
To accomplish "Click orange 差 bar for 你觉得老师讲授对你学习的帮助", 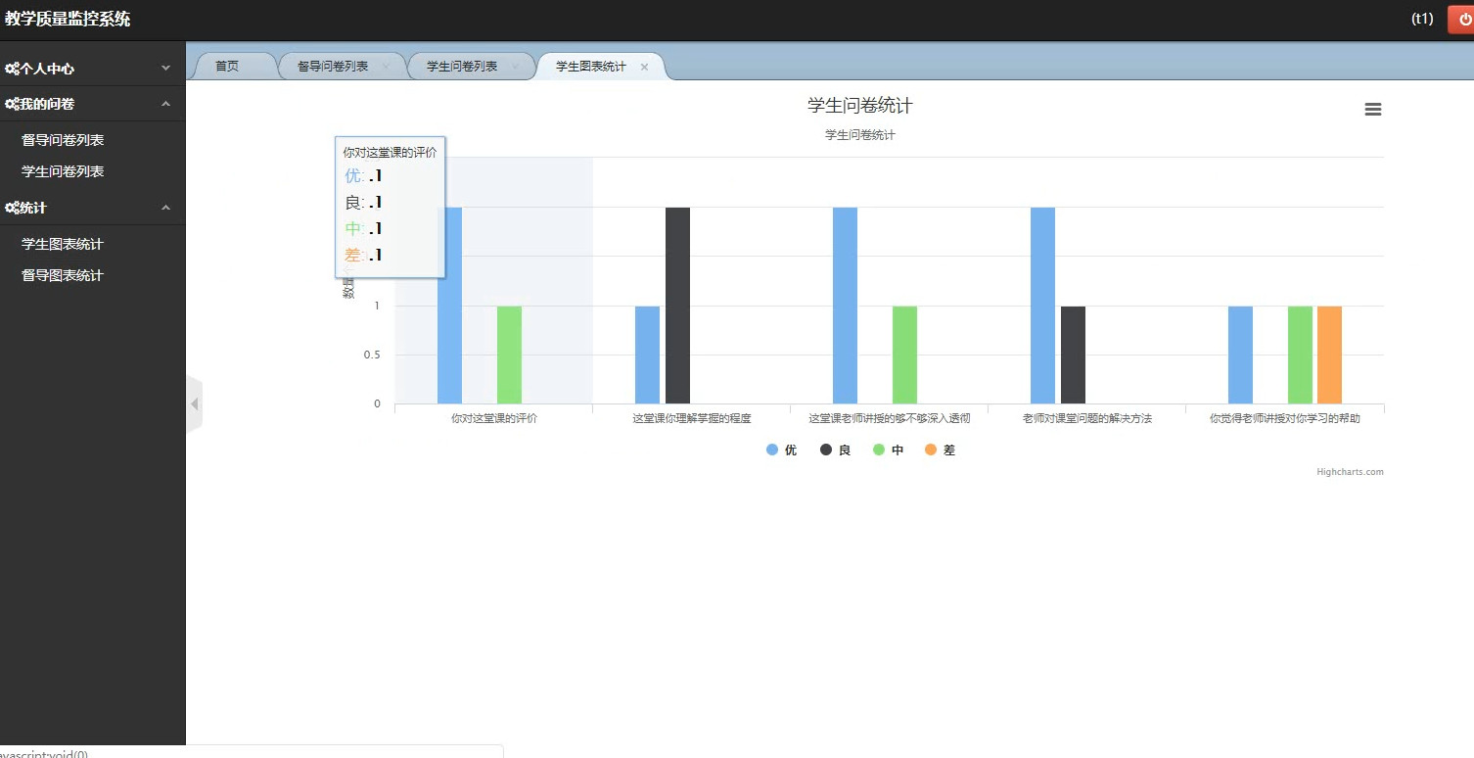I will pyautogui.click(x=1329, y=355).
